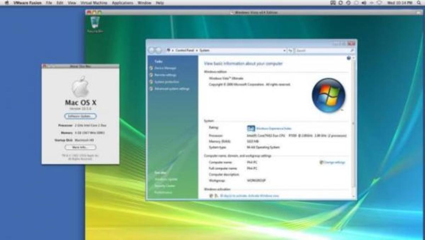Click the search magnifier icon
The image size is (425, 240).
(x=352, y=51)
